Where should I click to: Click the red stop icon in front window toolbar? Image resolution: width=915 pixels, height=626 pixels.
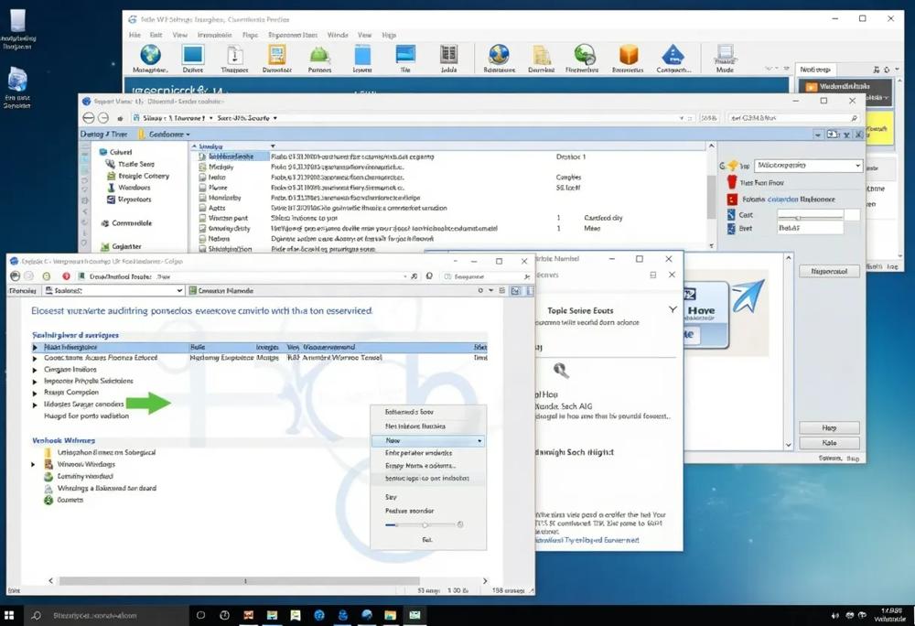pyautogui.click(x=66, y=276)
